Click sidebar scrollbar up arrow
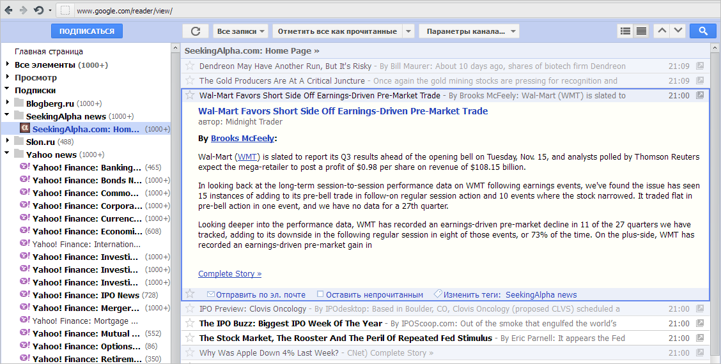This screenshot has height=364, width=721. [175, 47]
